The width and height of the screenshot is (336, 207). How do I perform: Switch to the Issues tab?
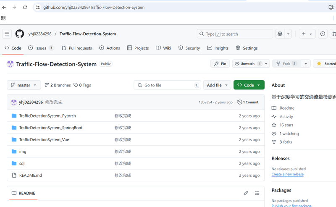[41, 48]
